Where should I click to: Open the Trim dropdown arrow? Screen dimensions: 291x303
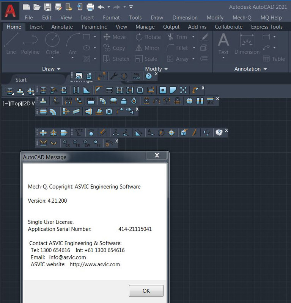(x=193, y=37)
